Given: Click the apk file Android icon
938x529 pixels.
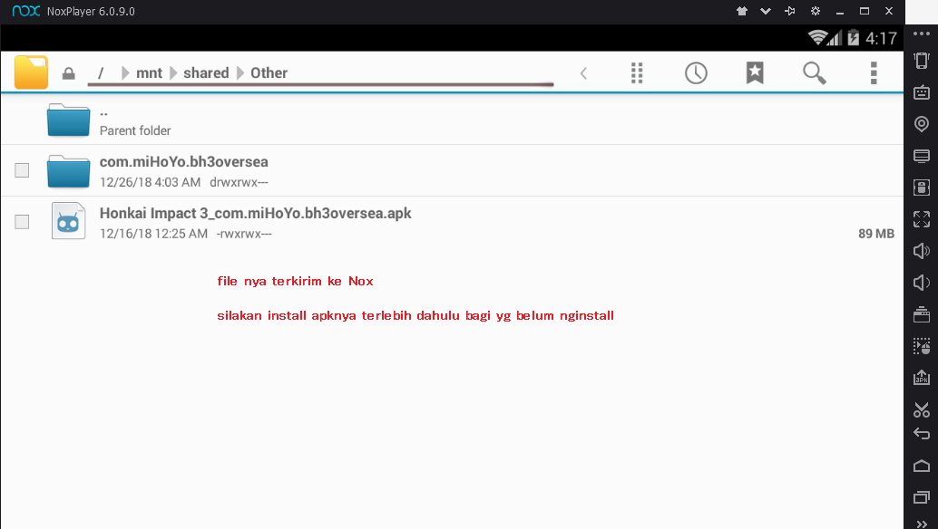Looking at the screenshot, I should pyautogui.click(x=68, y=221).
